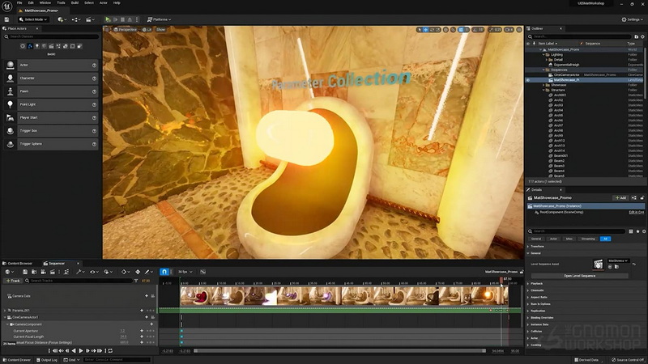This screenshot has height=364, width=648.
Task: Click the save sequence icon in Sequencer toolbar
Action: (25, 272)
